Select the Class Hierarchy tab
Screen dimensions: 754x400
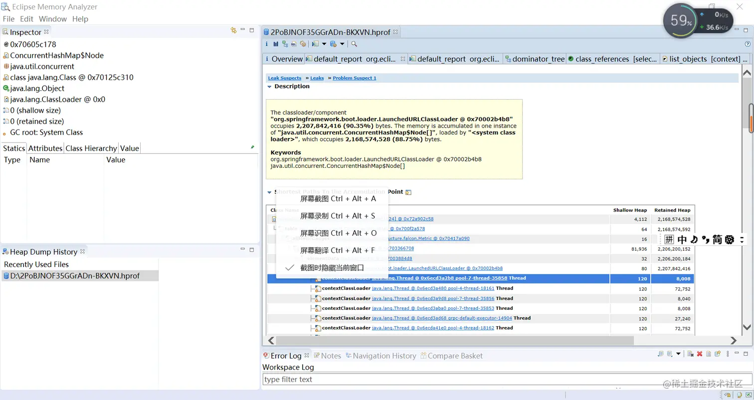point(91,148)
